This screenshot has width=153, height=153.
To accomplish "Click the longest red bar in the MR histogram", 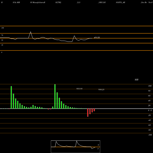I will pyautogui.click(x=88, y=113).
